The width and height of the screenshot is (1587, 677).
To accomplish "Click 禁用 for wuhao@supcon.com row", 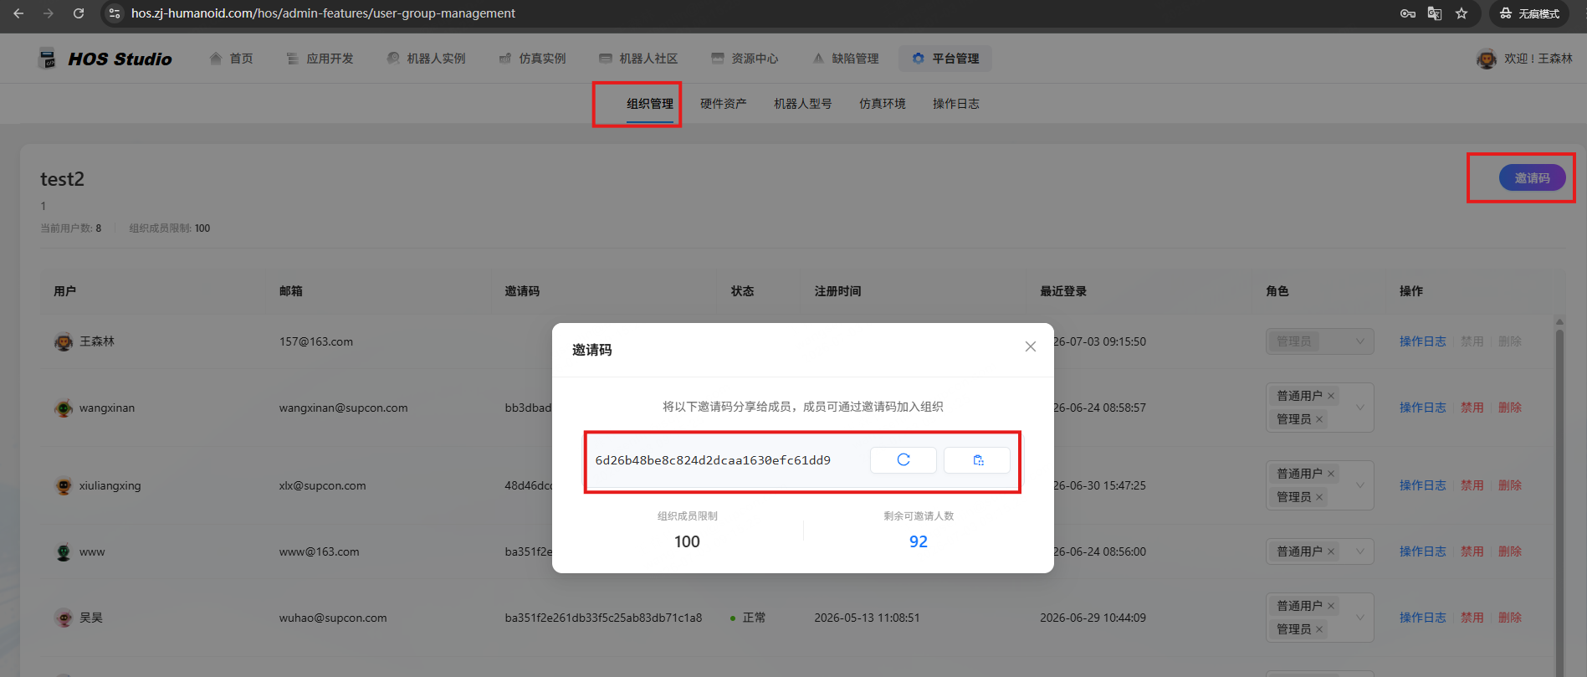I will click(1472, 618).
